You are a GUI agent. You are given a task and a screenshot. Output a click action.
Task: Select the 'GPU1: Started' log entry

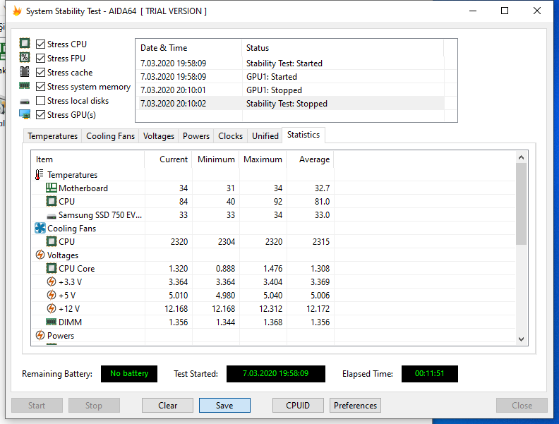click(x=291, y=77)
